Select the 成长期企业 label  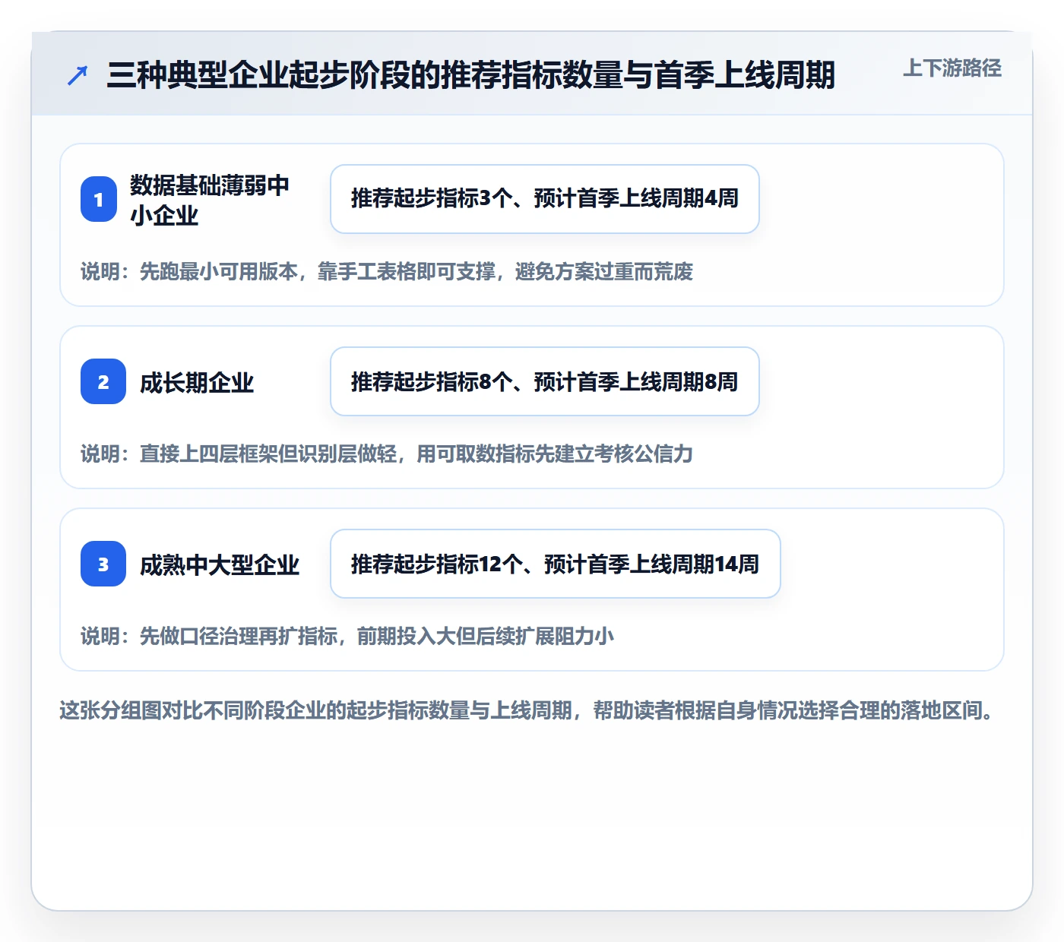pyautogui.click(x=197, y=382)
